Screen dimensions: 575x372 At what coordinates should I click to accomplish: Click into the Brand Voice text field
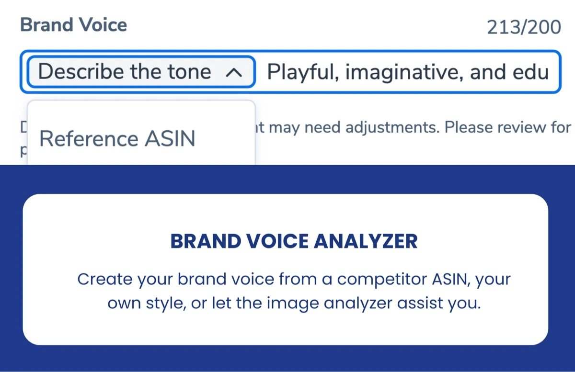407,72
